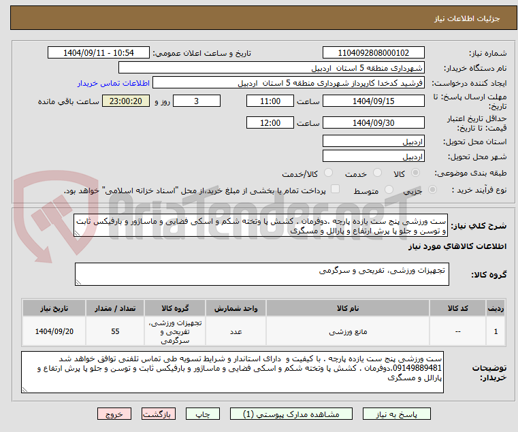Click the واحد شمارش column header

[236, 308]
